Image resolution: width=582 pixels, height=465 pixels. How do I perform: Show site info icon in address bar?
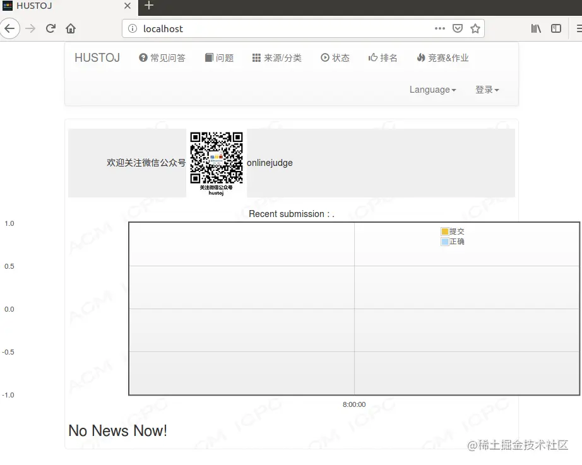[132, 28]
